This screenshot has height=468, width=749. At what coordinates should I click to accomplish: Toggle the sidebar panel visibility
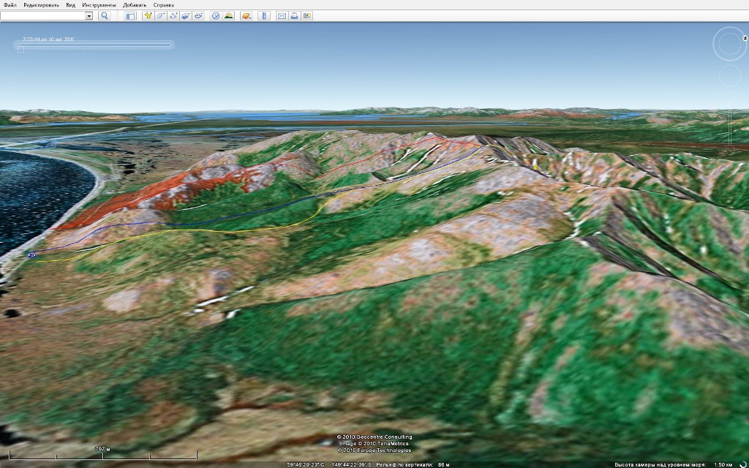pyautogui.click(x=129, y=15)
